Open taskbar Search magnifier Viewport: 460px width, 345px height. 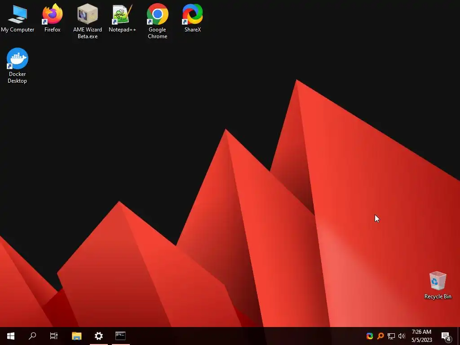[x=32, y=336]
